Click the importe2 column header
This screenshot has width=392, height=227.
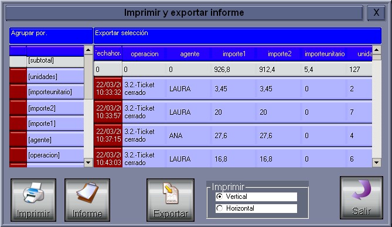279,54
